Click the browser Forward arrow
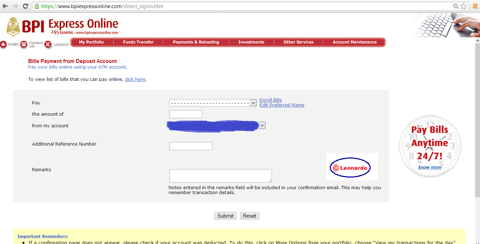 (15, 6)
